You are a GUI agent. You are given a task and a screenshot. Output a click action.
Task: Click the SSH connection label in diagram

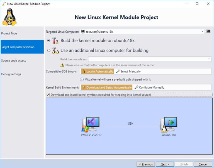(x=131, y=124)
